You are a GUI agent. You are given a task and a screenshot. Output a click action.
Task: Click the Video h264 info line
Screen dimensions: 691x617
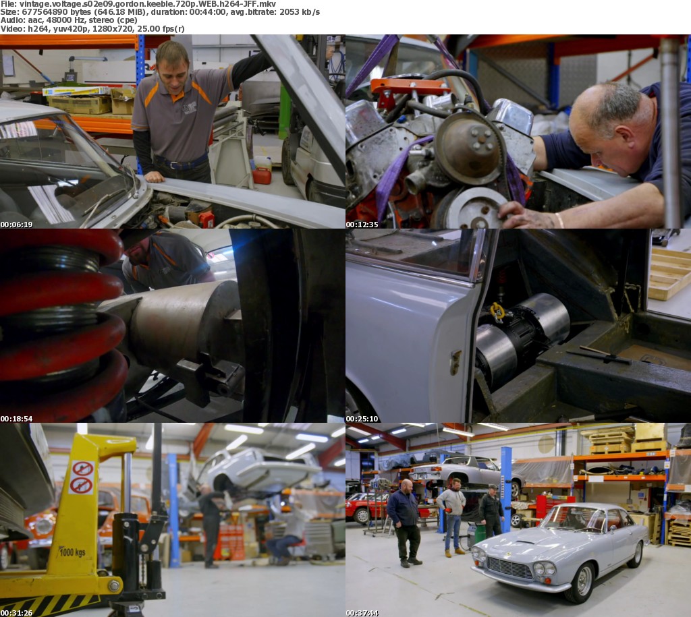92,29
